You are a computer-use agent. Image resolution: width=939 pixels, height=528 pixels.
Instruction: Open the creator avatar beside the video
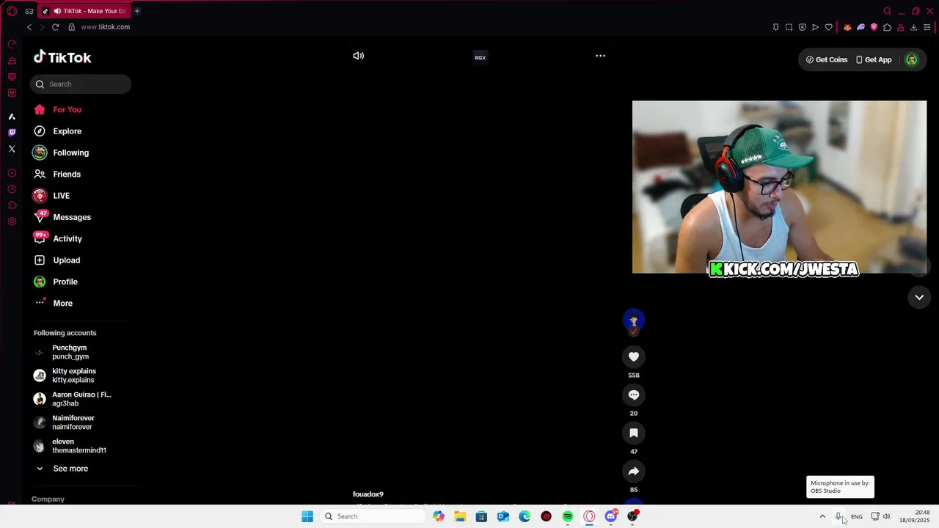coord(634,320)
